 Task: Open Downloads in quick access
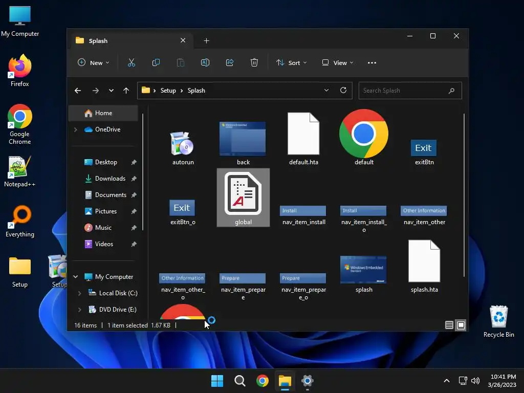click(110, 179)
